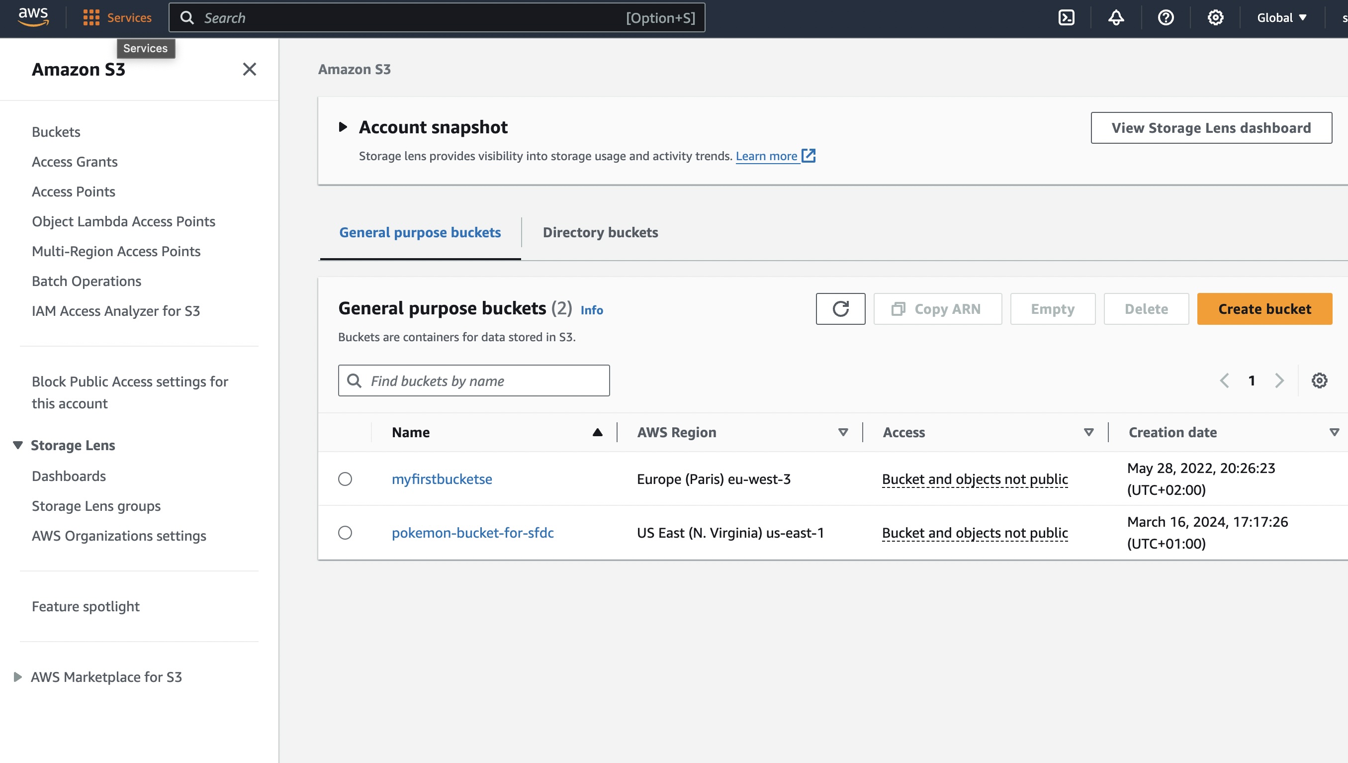Open Storage Lens groups
1348x763 pixels.
[96, 506]
